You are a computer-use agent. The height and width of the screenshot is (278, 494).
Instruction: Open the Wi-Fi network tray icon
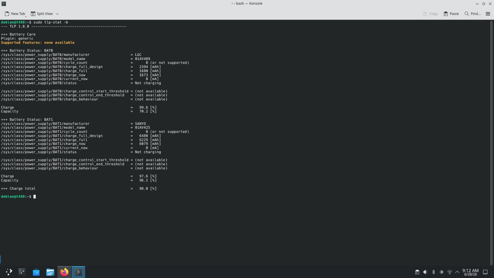coord(450,272)
